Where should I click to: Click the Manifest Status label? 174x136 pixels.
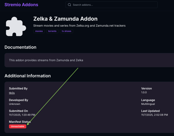tap(20, 122)
